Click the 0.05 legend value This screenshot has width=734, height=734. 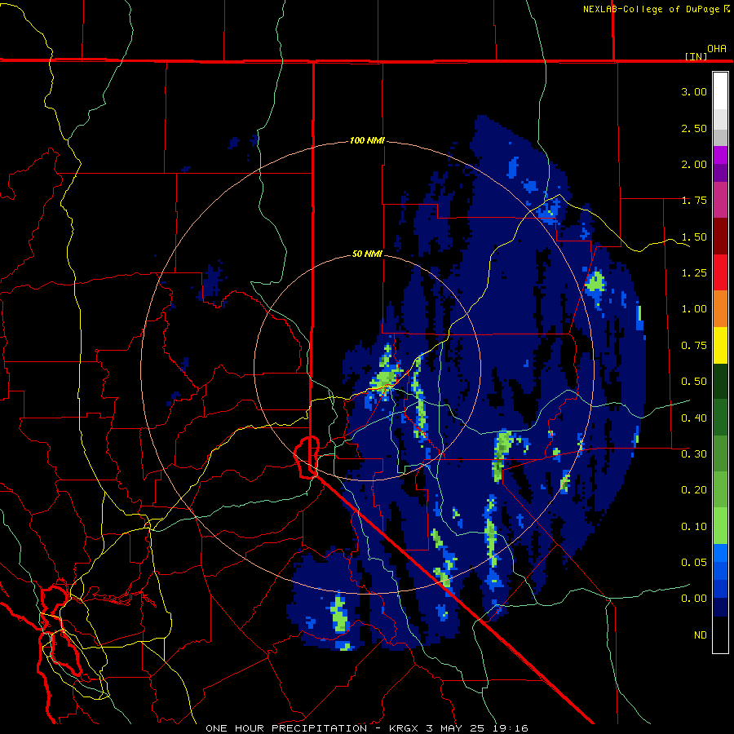694,562
